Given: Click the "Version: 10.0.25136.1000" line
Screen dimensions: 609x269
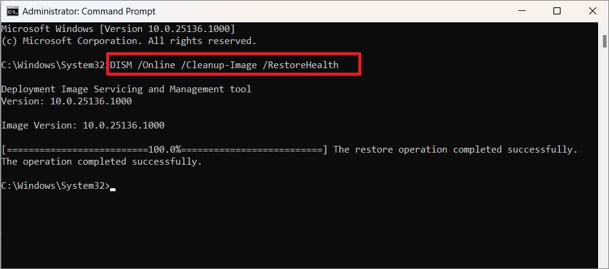Looking at the screenshot, I should click(67, 101).
